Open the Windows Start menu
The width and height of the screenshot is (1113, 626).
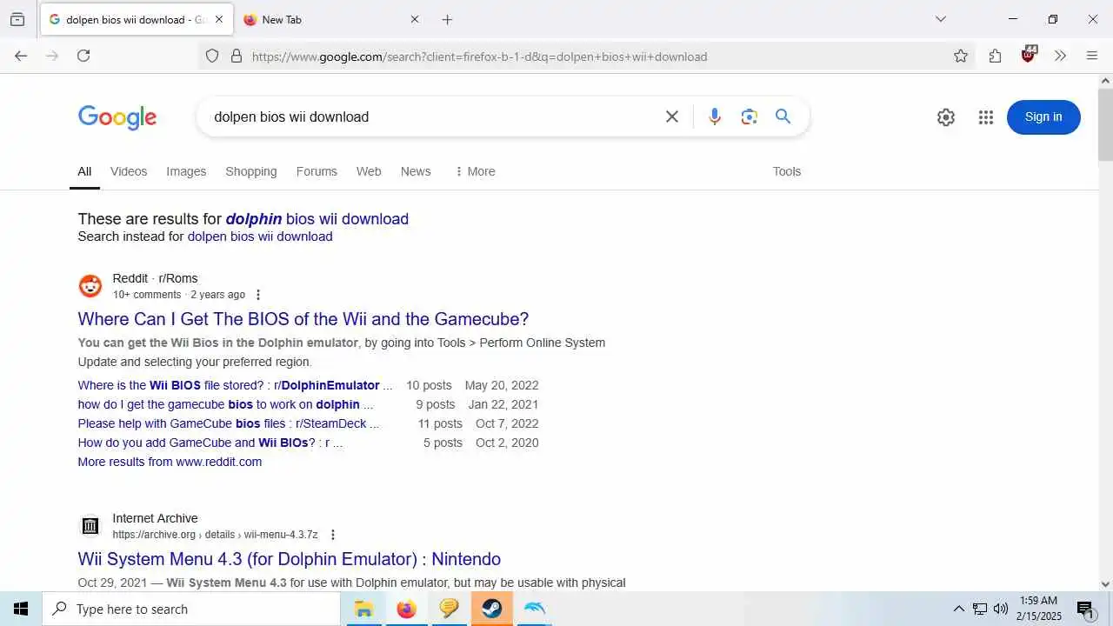(x=21, y=609)
